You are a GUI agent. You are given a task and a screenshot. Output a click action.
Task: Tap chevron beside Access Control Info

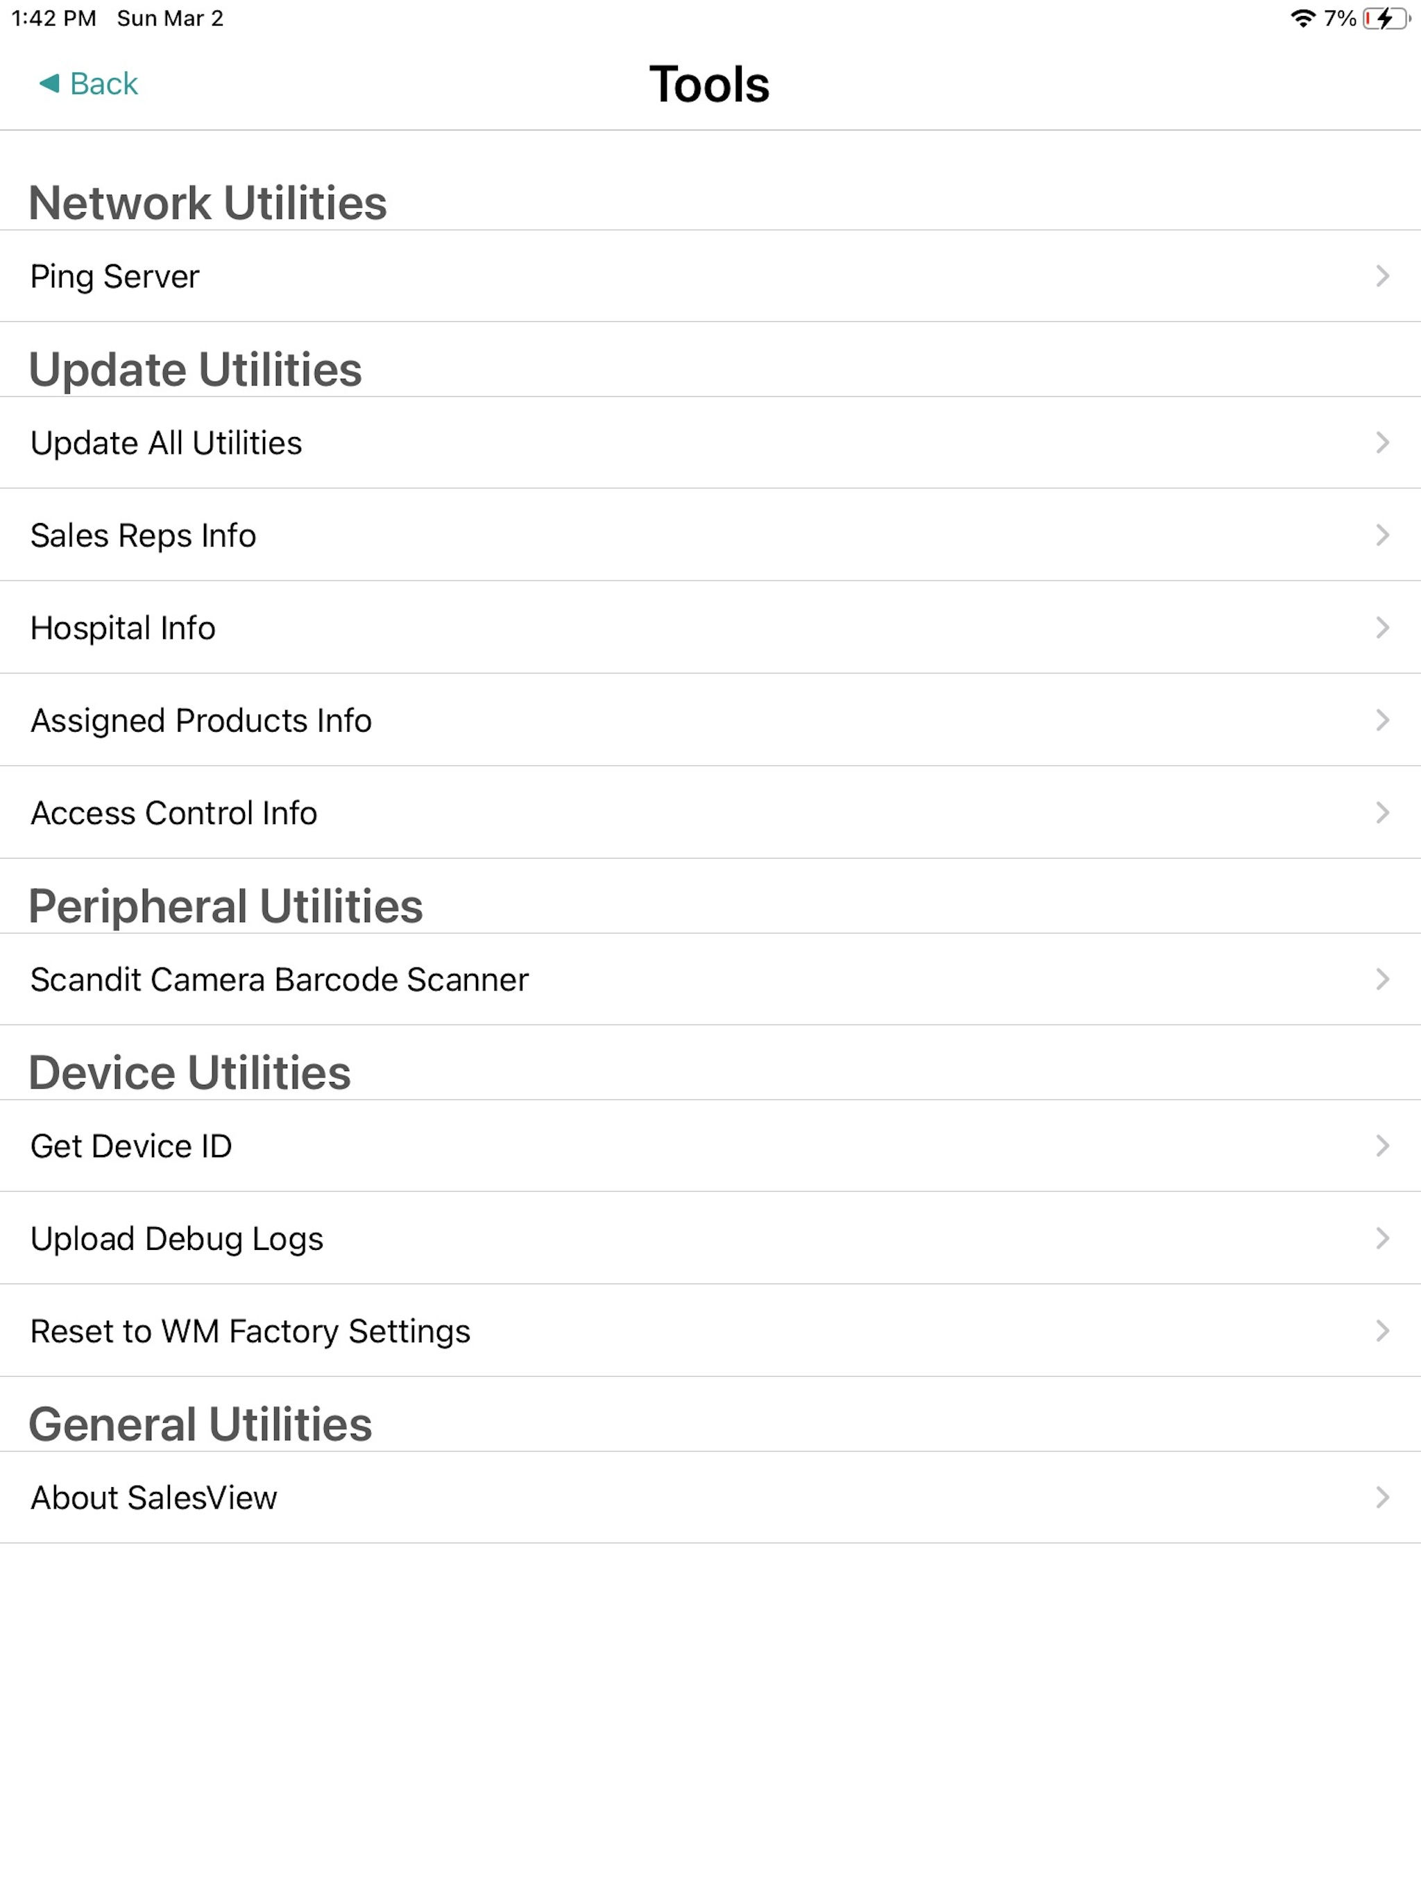click(x=1381, y=813)
